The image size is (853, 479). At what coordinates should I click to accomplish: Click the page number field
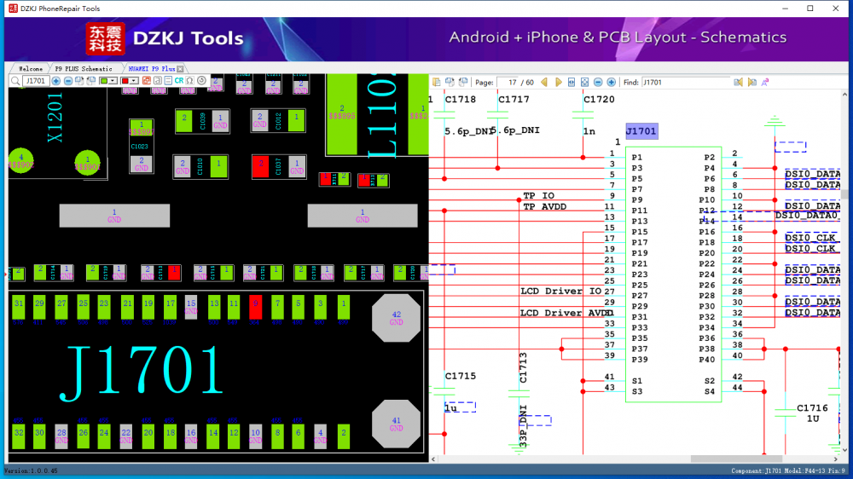pyautogui.click(x=509, y=83)
